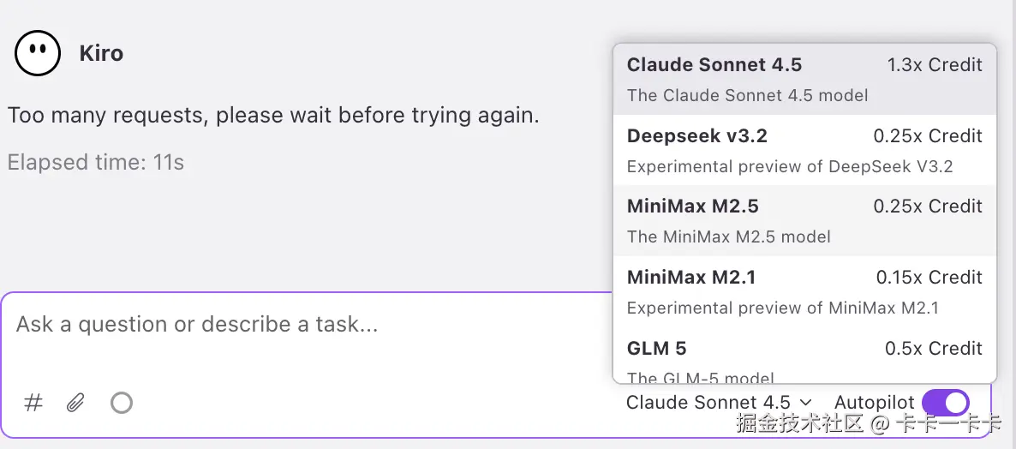Click the Autopilot text label
Image resolution: width=1016 pixels, height=449 pixels.
coord(874,403)
